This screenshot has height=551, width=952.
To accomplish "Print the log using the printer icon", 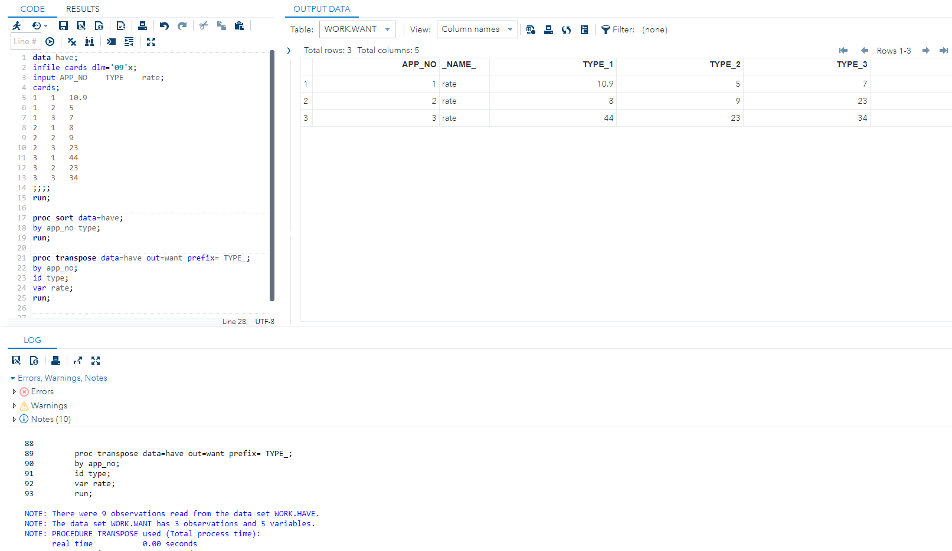I will (x=55, y=361).
